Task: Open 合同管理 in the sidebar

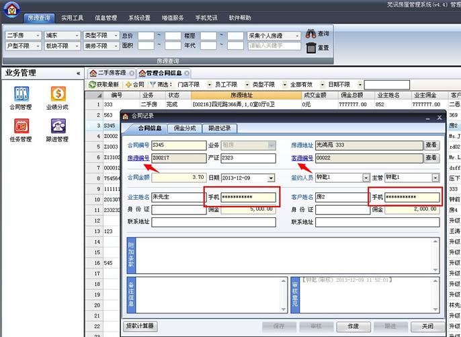Action: 21,98
